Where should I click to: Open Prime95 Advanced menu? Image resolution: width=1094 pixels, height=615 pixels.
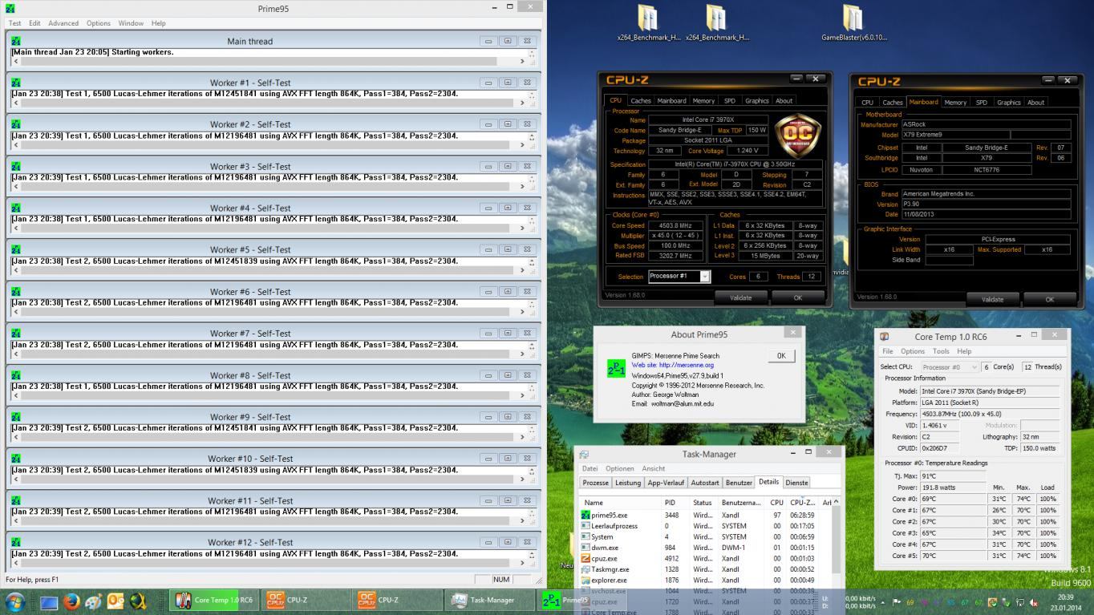tap(63, 23)
